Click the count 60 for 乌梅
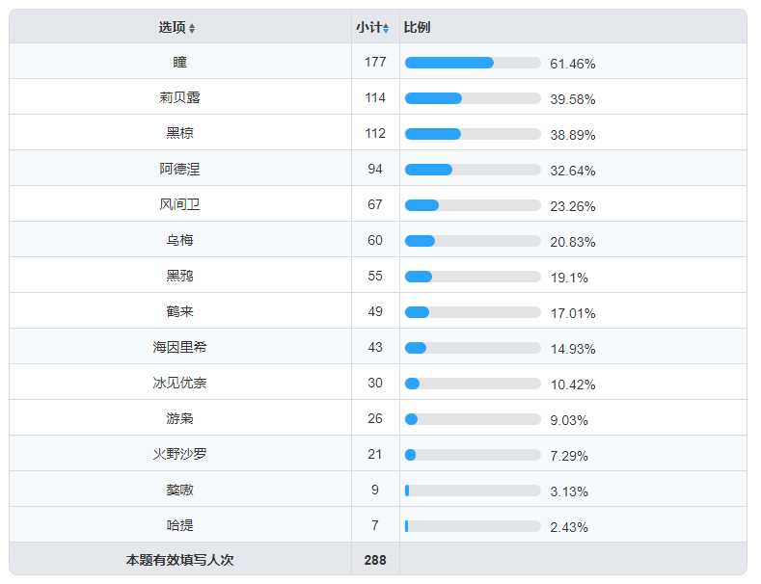Screen dimensions: 761x584 375,240
